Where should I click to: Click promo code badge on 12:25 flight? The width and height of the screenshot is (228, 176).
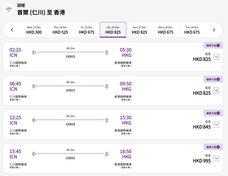pos(213,113)
